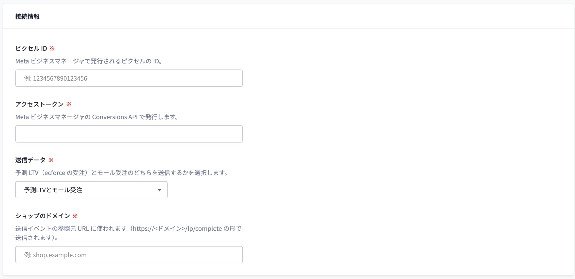Viewport: 575px width, 279px height.
Task: Click the red ※ beside 送信データ
Action: pos(51,160)
